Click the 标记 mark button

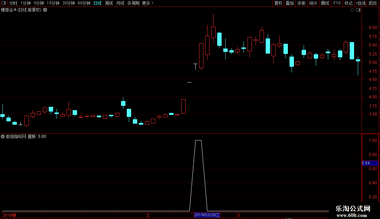[x=348, y=3]
